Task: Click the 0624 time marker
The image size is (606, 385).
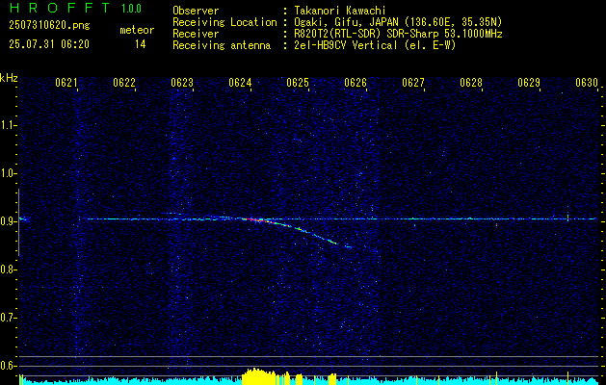Action: click(x=240, y=83)
